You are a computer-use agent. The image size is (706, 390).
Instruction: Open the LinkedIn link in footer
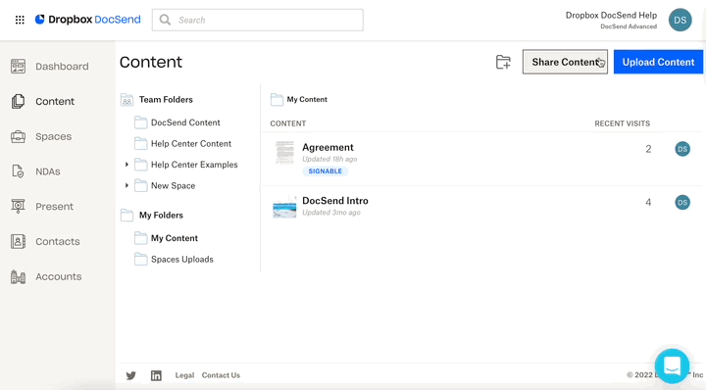point(156,375)
